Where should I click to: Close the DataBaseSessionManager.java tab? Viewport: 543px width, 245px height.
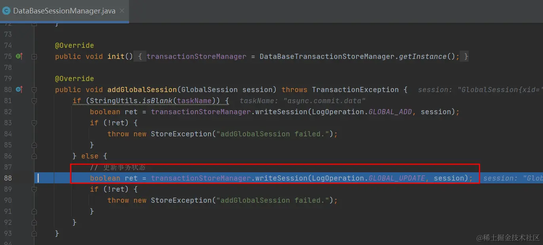point(122,11)
